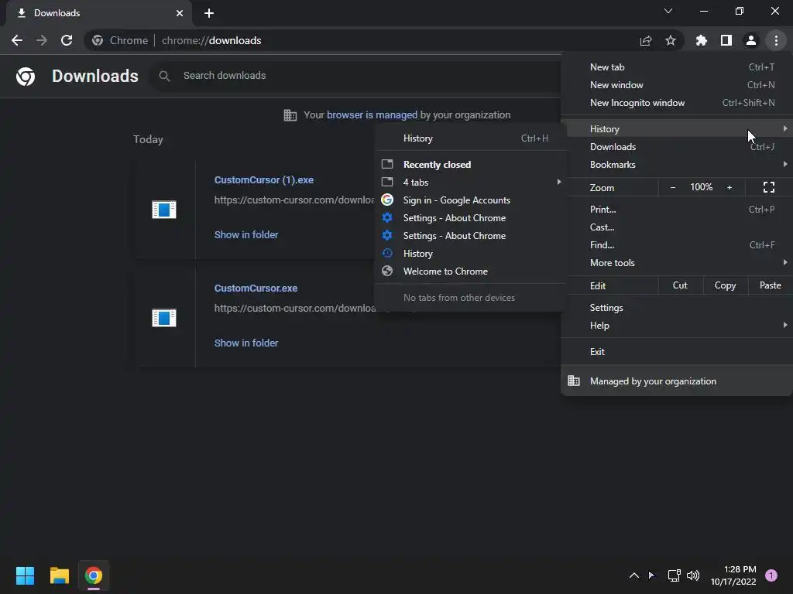This screenshot has width=793, height=594.
Task: Expand the Help submenu
Action: pyautogui.click(x=677, y=326)
